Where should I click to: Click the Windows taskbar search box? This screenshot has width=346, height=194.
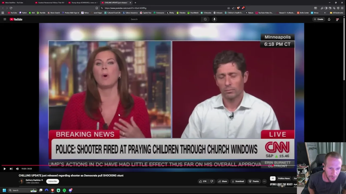click(x=22, y=190)
